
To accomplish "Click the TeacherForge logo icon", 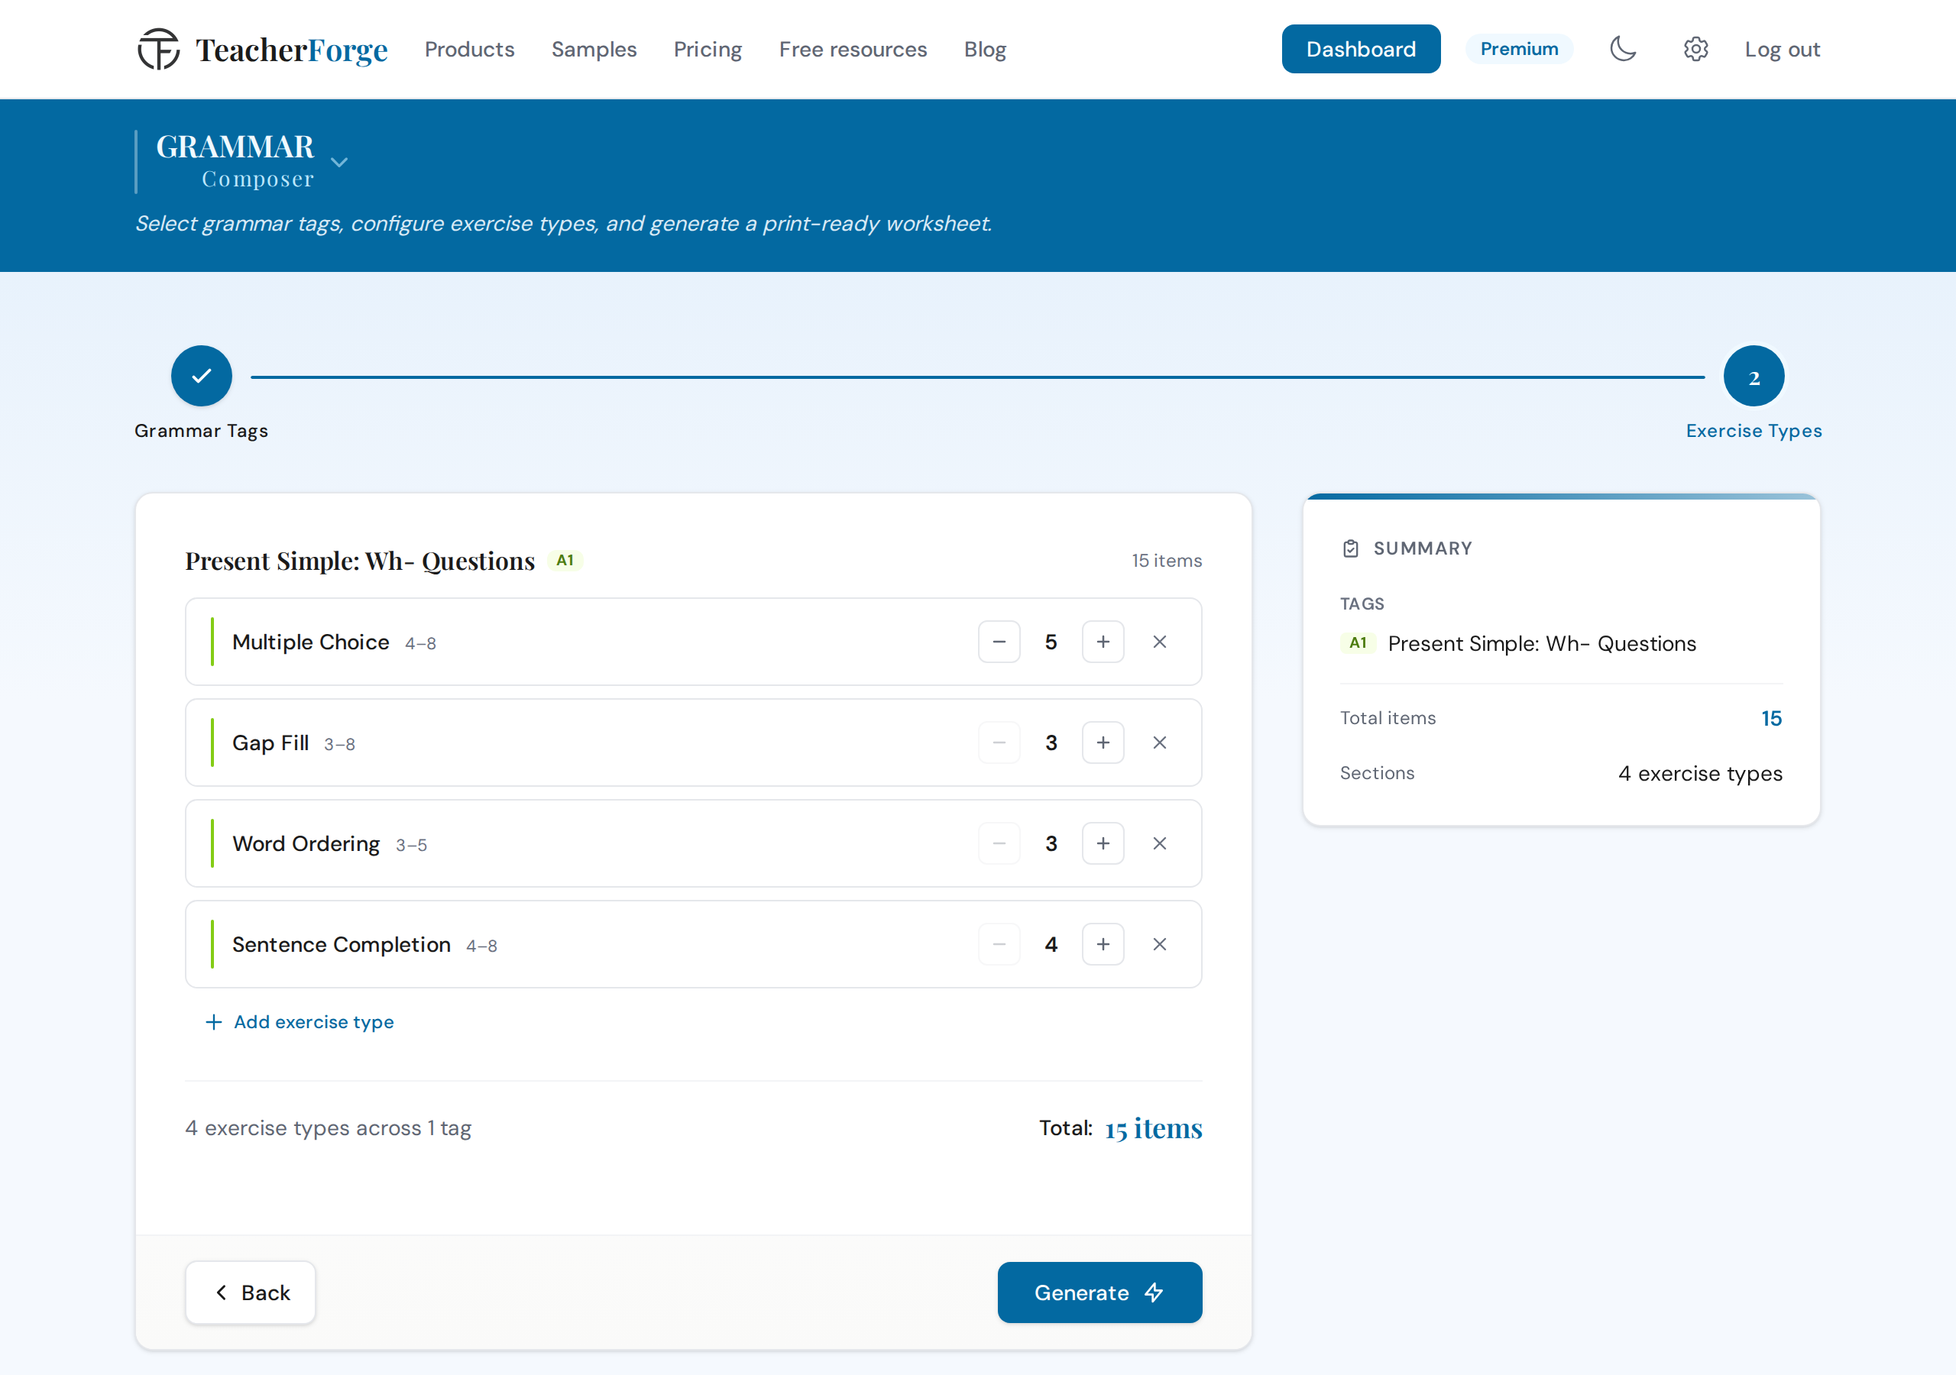I will (158, 49).
